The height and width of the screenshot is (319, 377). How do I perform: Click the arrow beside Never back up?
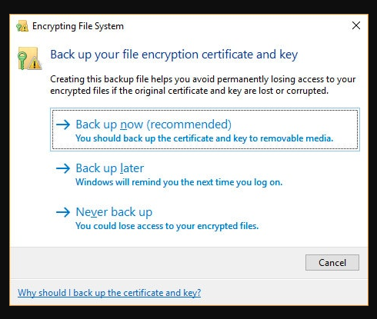[x=63, y=212]
